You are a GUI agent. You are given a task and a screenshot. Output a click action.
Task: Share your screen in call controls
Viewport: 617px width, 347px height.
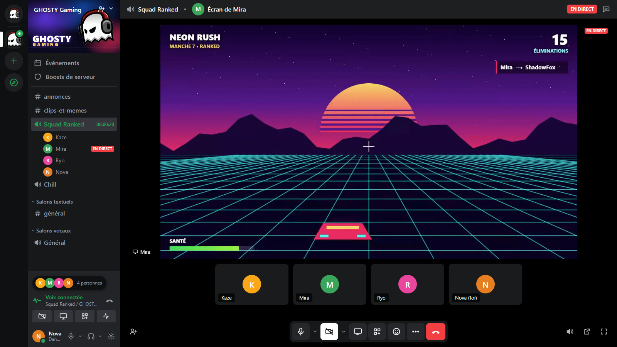[358, 332]
